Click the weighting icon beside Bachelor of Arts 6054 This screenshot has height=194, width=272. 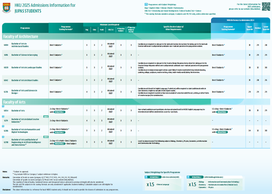coord(3,106)
